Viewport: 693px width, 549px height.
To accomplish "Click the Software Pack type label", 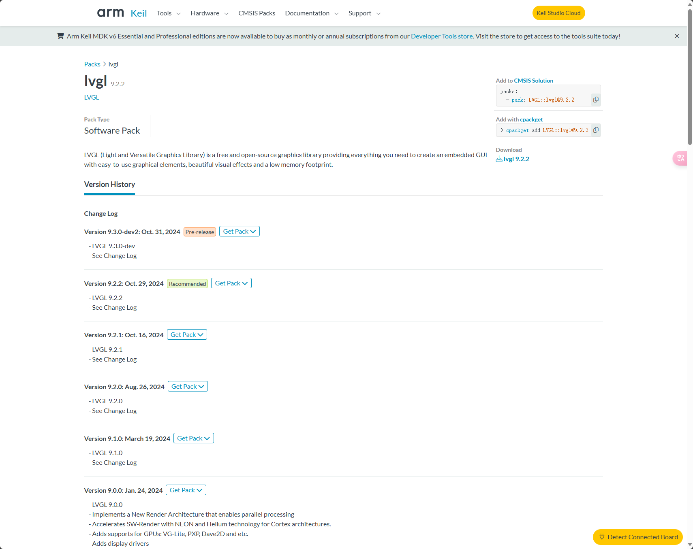I will pos(112,130).
